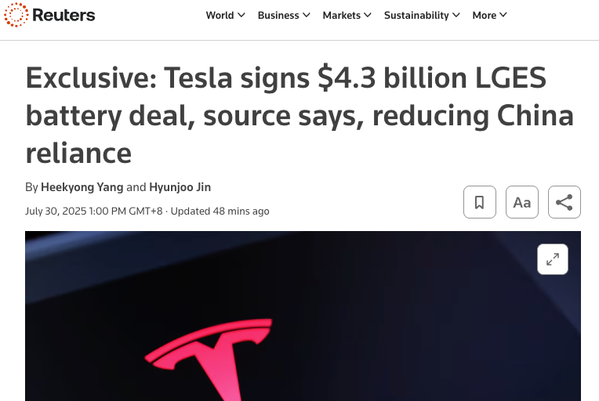This screenshot has height=401, width=599.
Task: Click the Reuters wordmark to go home
Action: 64,15
